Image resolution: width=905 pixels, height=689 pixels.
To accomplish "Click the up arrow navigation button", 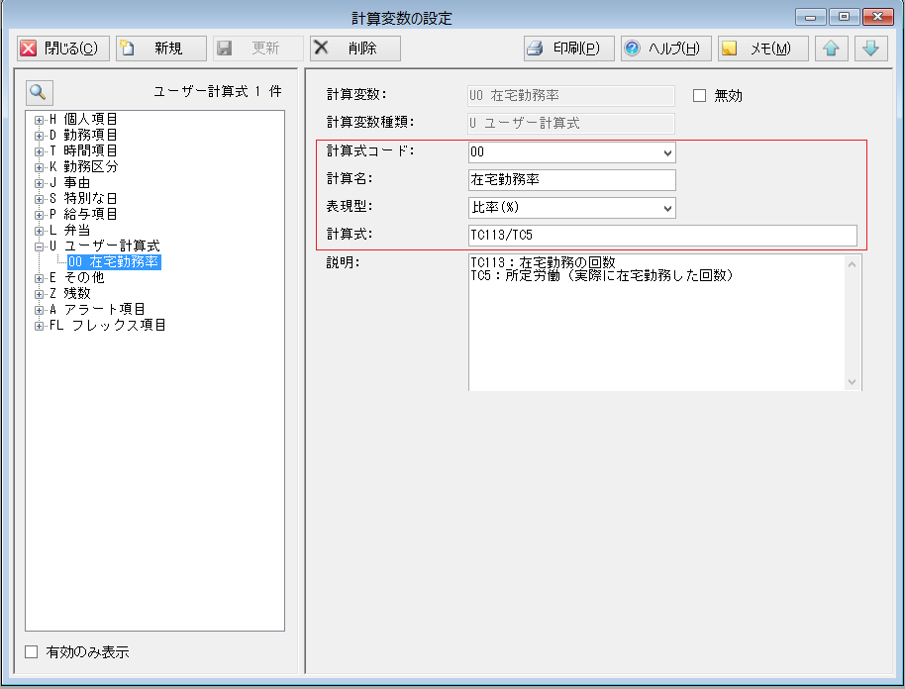I will pyautogui.click(x=831, y=49).
